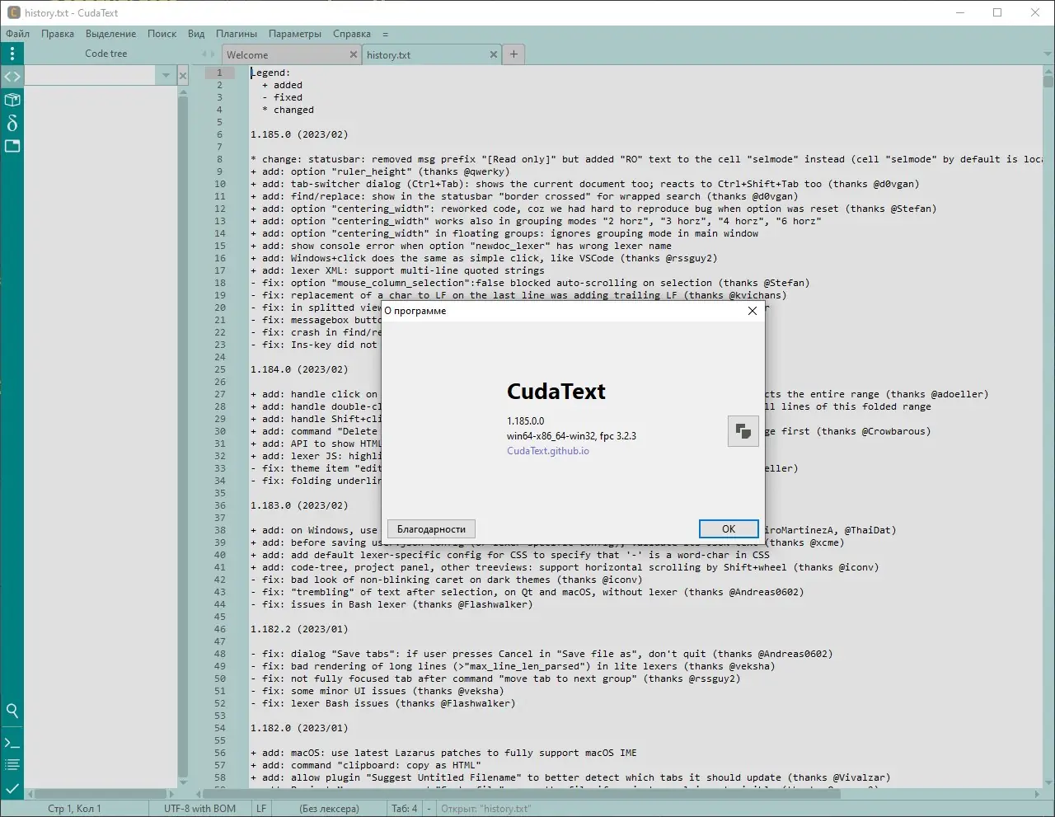Screen dimensions: 1055x817
Task: Open the Project panel box icon
Action: click(12, 100)
